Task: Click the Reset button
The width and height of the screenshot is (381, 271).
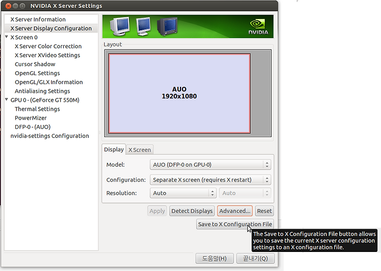Action: (265, 211)
